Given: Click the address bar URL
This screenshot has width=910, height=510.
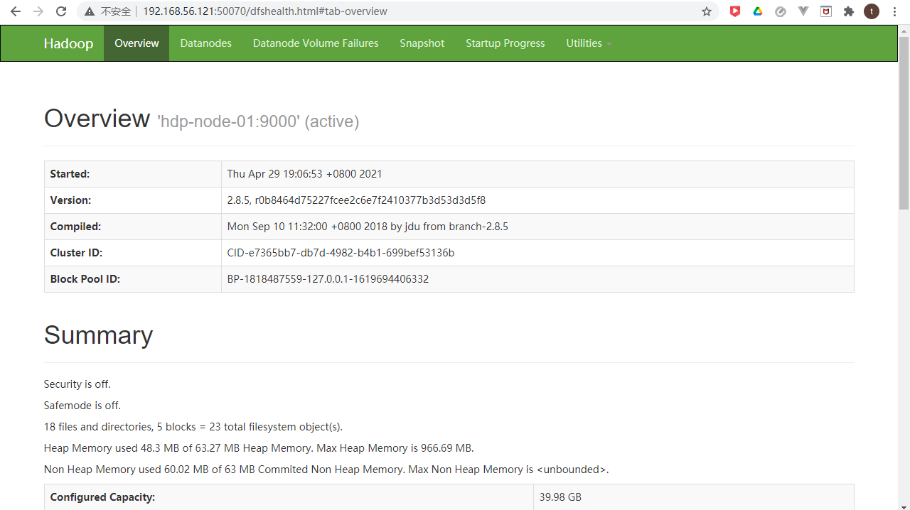Looking at the screenshot, I should [x=265, y=11].
